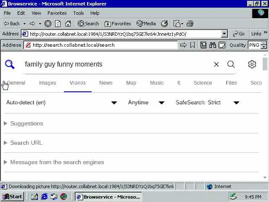Open the SafeSearch: Strict dropdown
Screen dimensions: 269x202
click(208, 103)
